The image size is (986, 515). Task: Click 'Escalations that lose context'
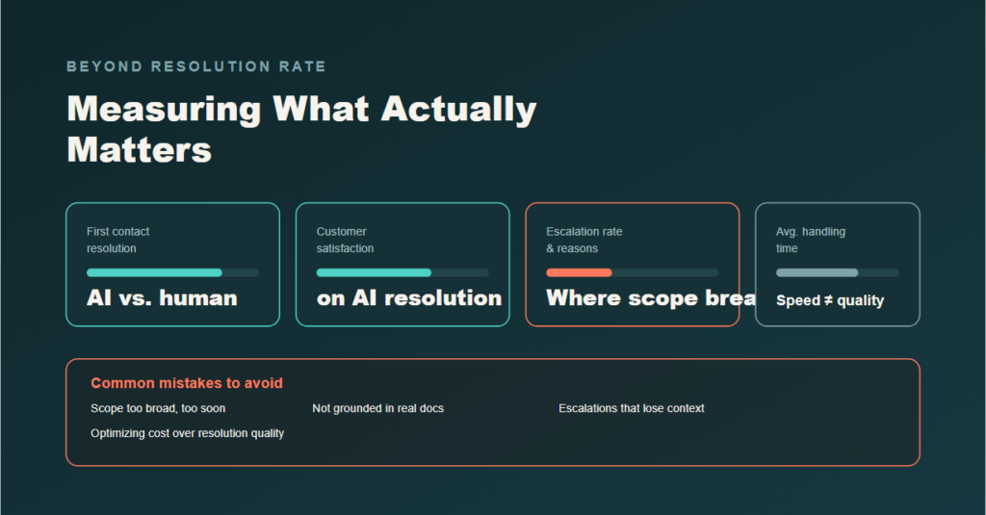click(632, 409)
